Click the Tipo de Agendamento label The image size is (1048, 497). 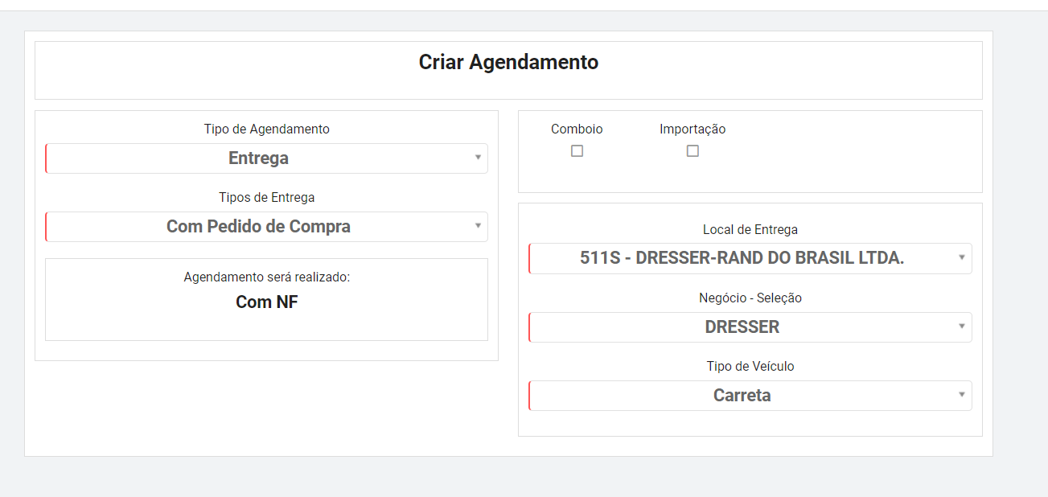pos(266,129)
